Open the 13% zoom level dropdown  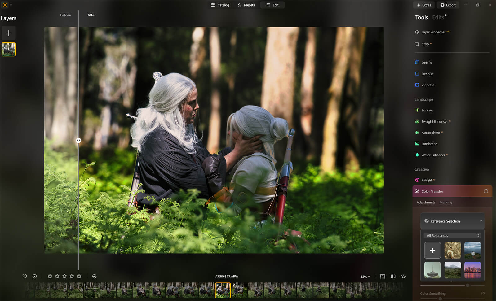click(x=365, y=277)
